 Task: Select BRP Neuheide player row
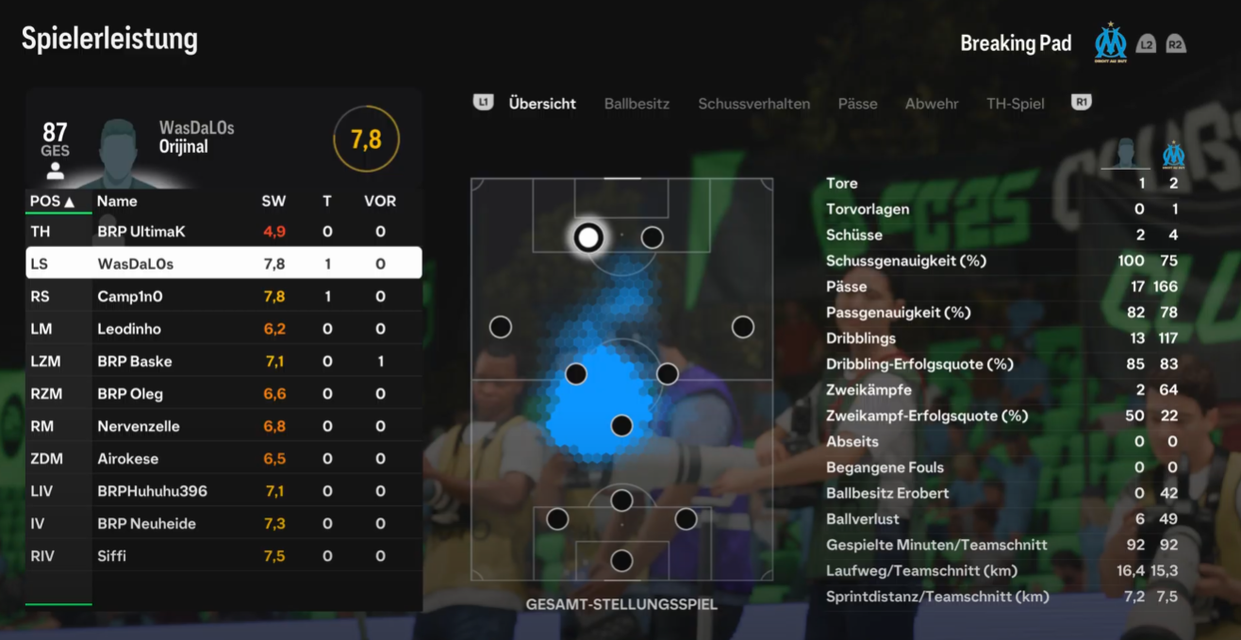tap(223, 523)
